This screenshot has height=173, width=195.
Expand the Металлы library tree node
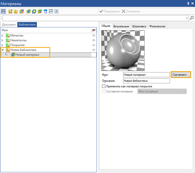click(x=3, y=35)
